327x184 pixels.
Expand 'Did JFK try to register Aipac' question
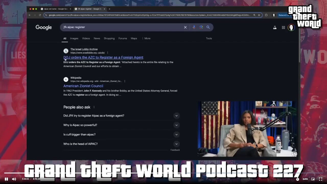[x=122, y=116]
